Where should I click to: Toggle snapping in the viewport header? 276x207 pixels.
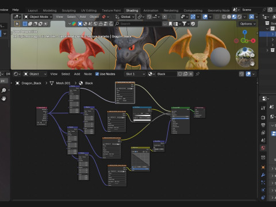pyautogui.click(x=149, y=17)
